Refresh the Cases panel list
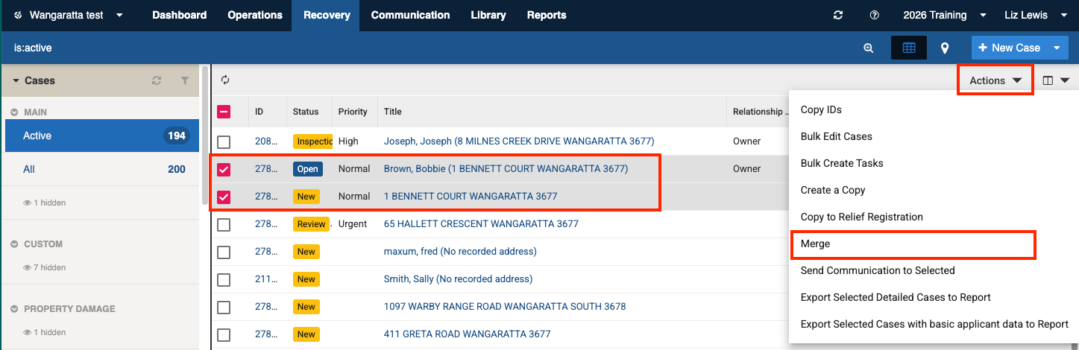 [157, 80]
